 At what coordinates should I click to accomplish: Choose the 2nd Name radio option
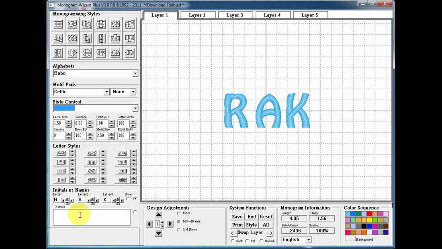179,230
